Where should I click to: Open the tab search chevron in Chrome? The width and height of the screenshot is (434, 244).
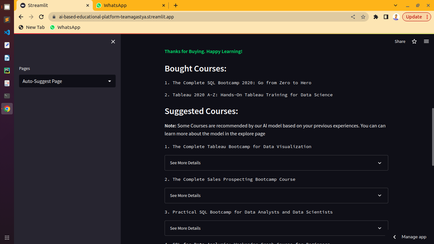[395, 5]
